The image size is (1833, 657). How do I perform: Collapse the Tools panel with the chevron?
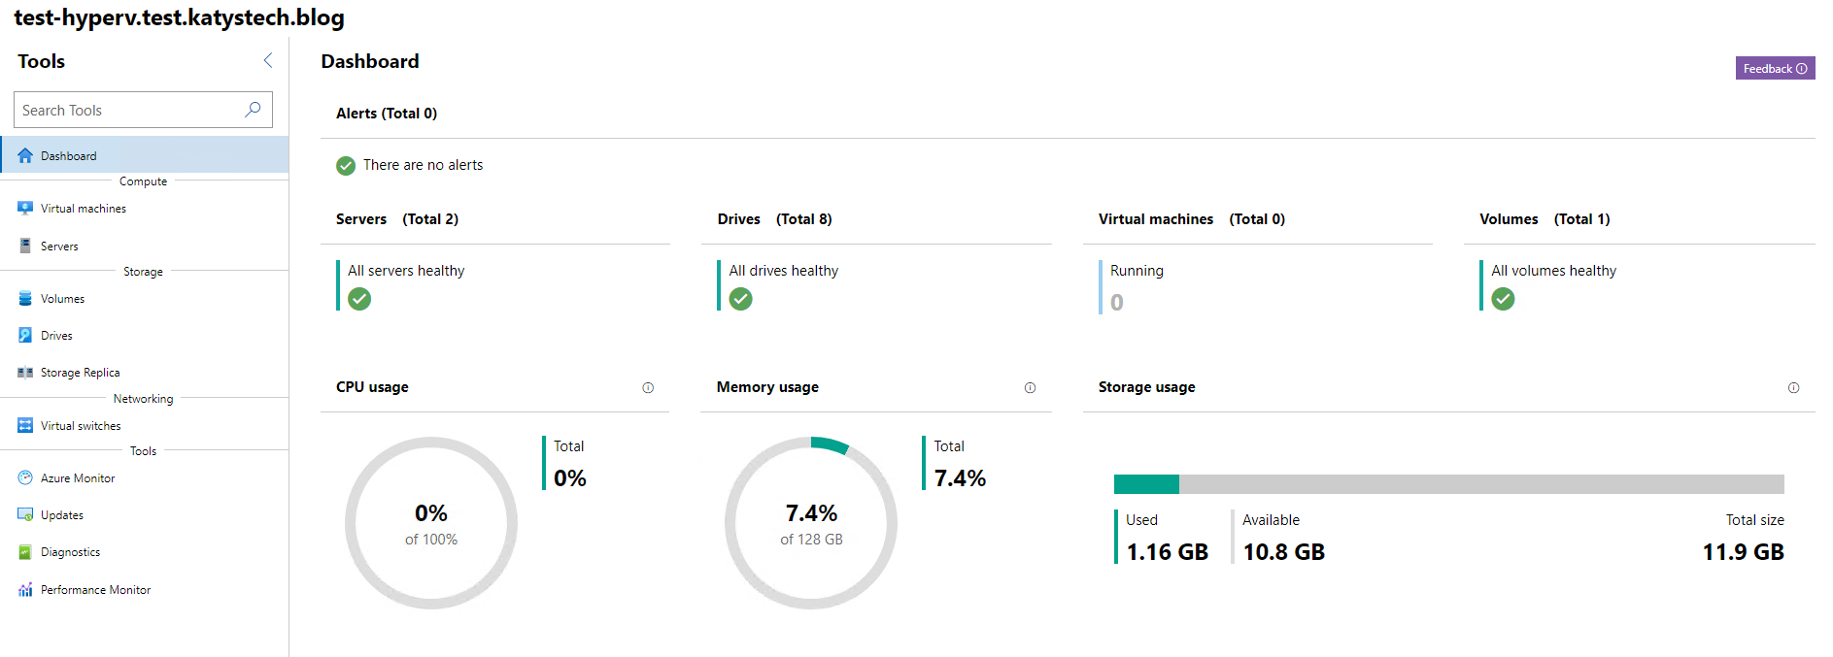pyautogui.click(x=268, y=60)
